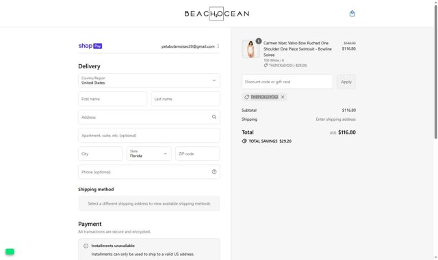Click the address search magnifier icon
Image resolution: width=438 pixels, height=260 pixels.
pos(214,117)
